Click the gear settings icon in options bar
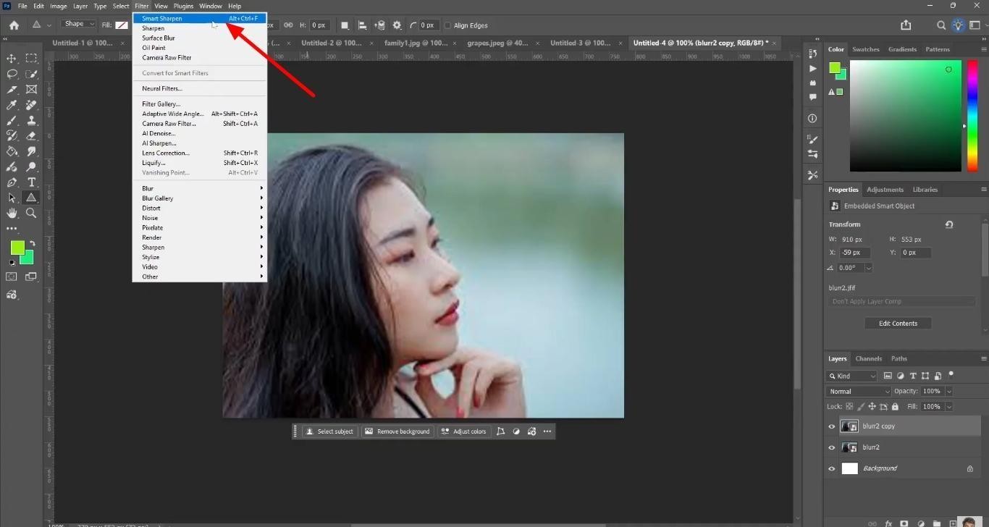 pos(397,25)
